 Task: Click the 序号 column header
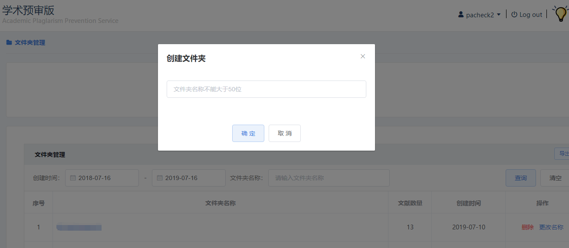pyautogui.click(x=39, y=203)
